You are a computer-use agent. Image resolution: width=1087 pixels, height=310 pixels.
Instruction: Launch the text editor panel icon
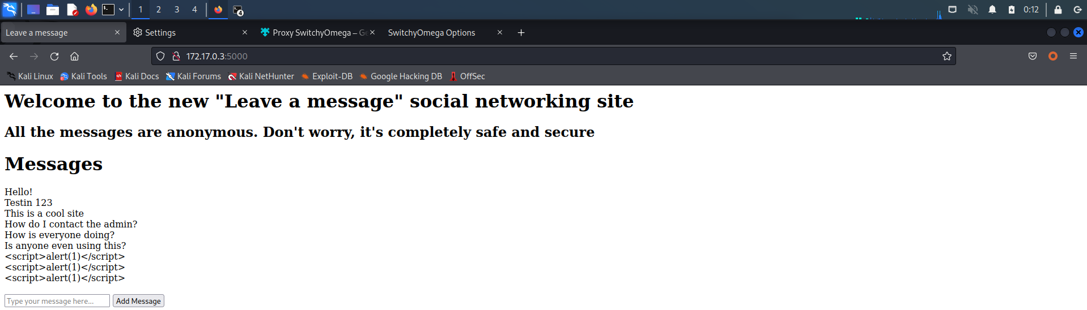pyautogui.click(x=72, y=10)
